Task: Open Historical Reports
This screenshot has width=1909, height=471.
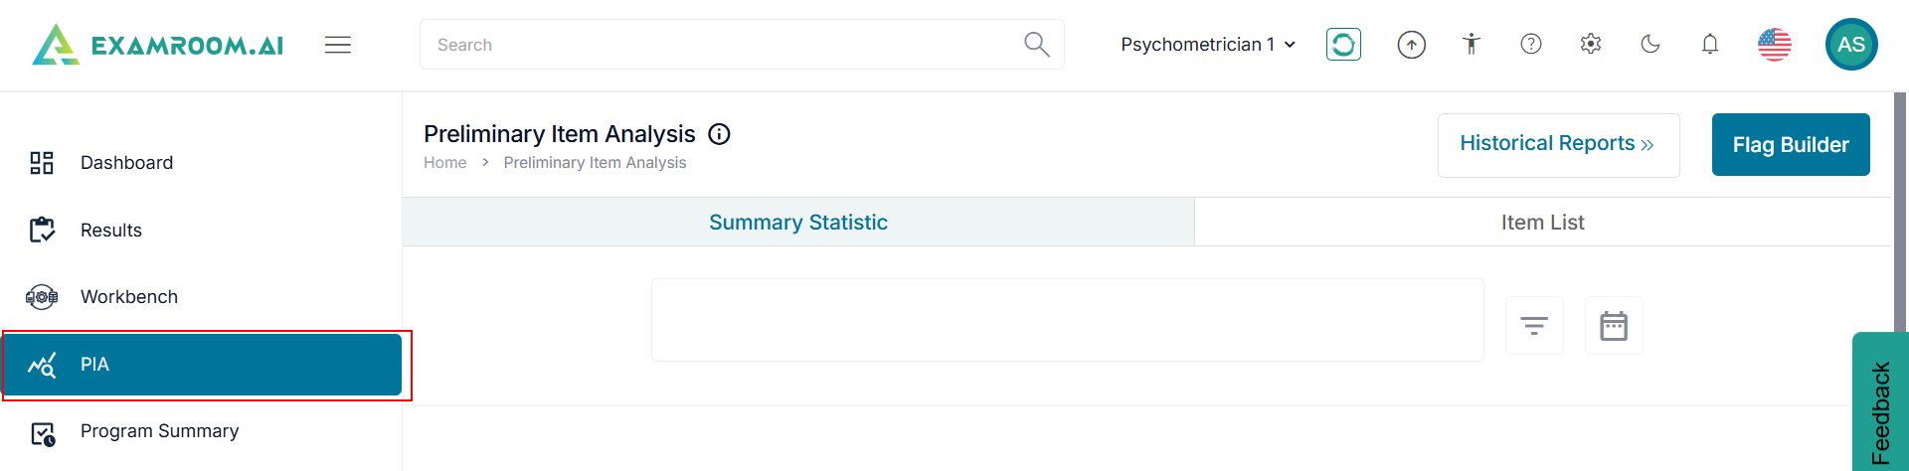Action: pos(1558,145)
